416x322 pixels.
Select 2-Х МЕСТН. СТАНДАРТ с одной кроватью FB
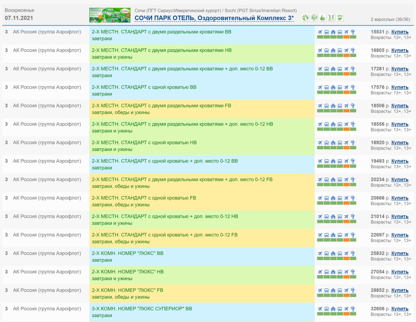pos(144,198)
